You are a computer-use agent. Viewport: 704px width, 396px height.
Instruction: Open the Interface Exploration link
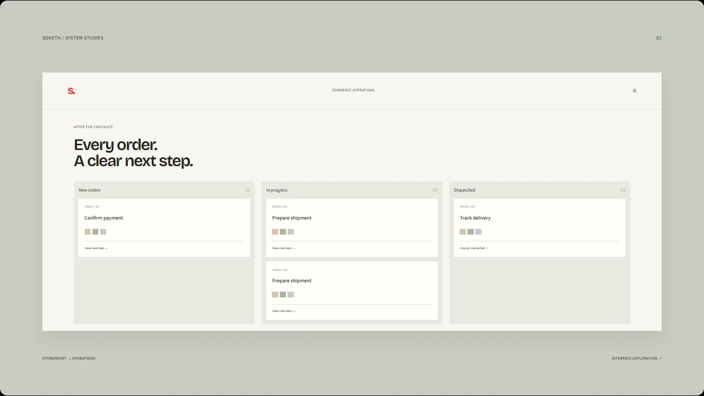point(636,359)
